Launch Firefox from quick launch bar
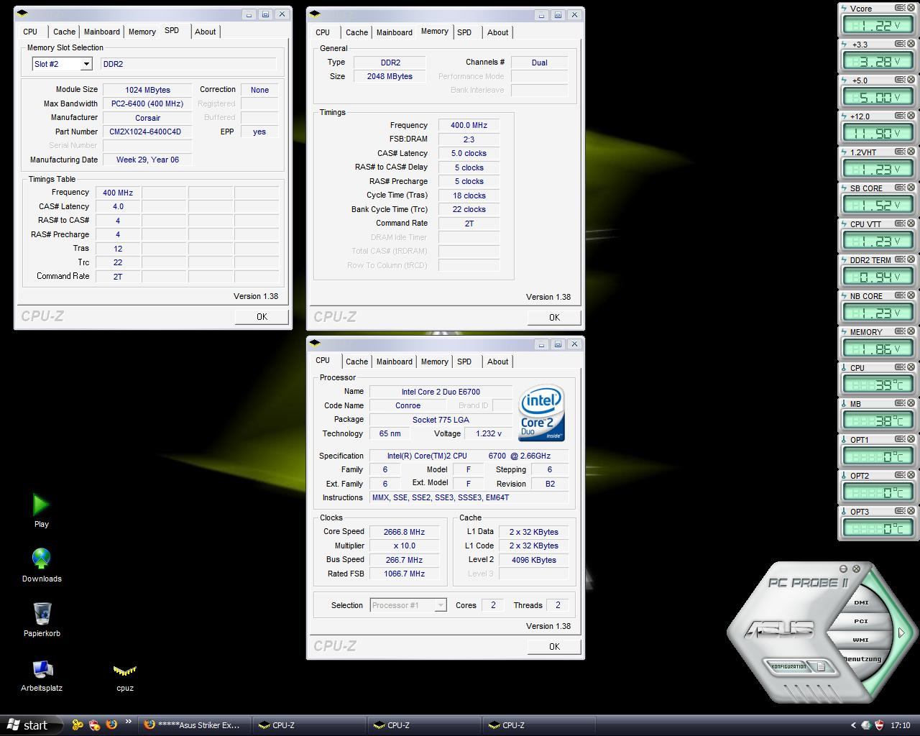920x736 pixels. (111, 724)
